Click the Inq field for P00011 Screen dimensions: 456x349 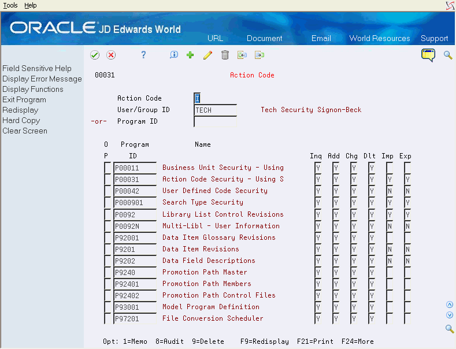(318, 168)
